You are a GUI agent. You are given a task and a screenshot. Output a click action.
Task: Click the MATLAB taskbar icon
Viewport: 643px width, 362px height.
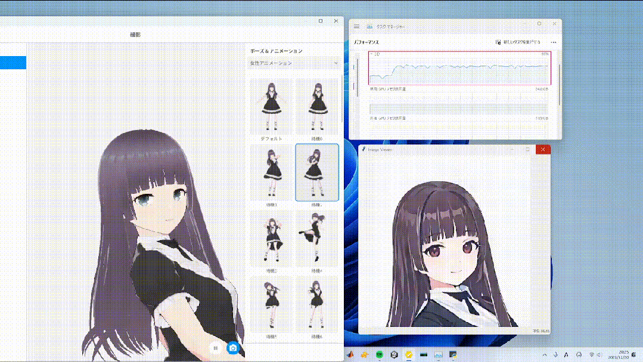click(351, 354)
